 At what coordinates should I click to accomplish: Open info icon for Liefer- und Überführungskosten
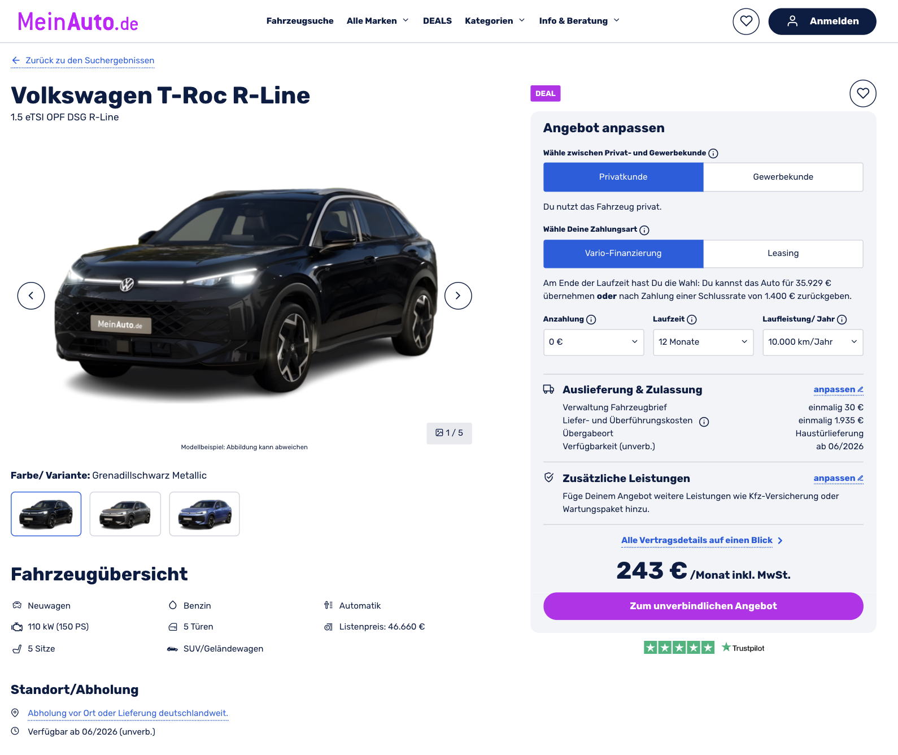[704, 422]
